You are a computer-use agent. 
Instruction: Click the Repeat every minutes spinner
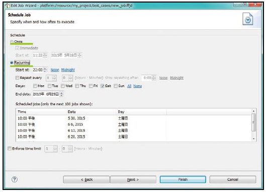click(x=70, y=78)
